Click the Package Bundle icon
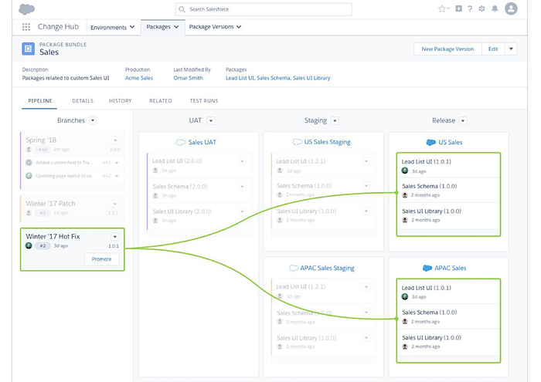Image resolution: width=541 pixels, height=382 pixels. tap(28, 49)
